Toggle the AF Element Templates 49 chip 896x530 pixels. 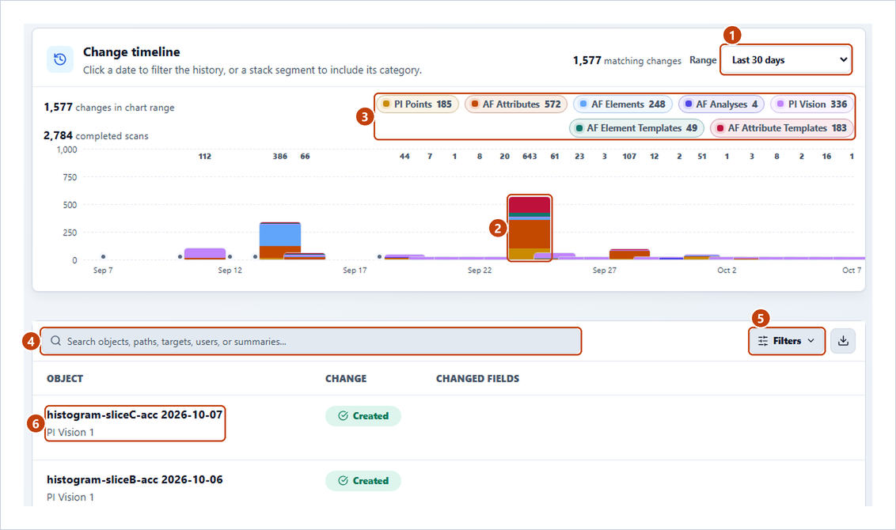pos(636,128)
